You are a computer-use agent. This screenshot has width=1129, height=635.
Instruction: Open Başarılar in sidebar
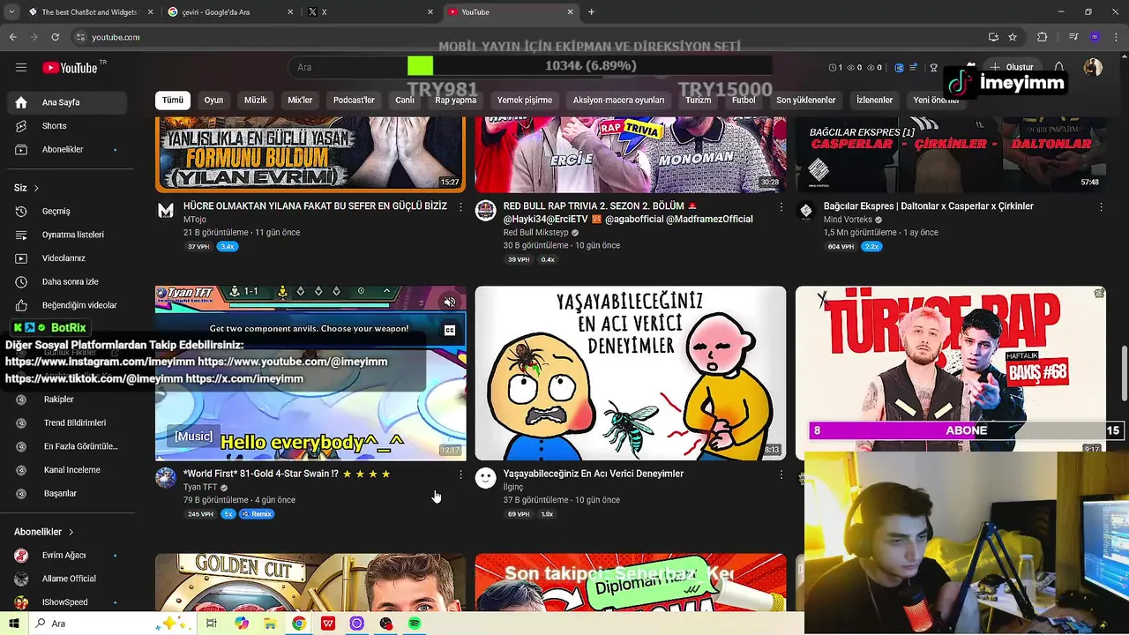pos(67,494)
